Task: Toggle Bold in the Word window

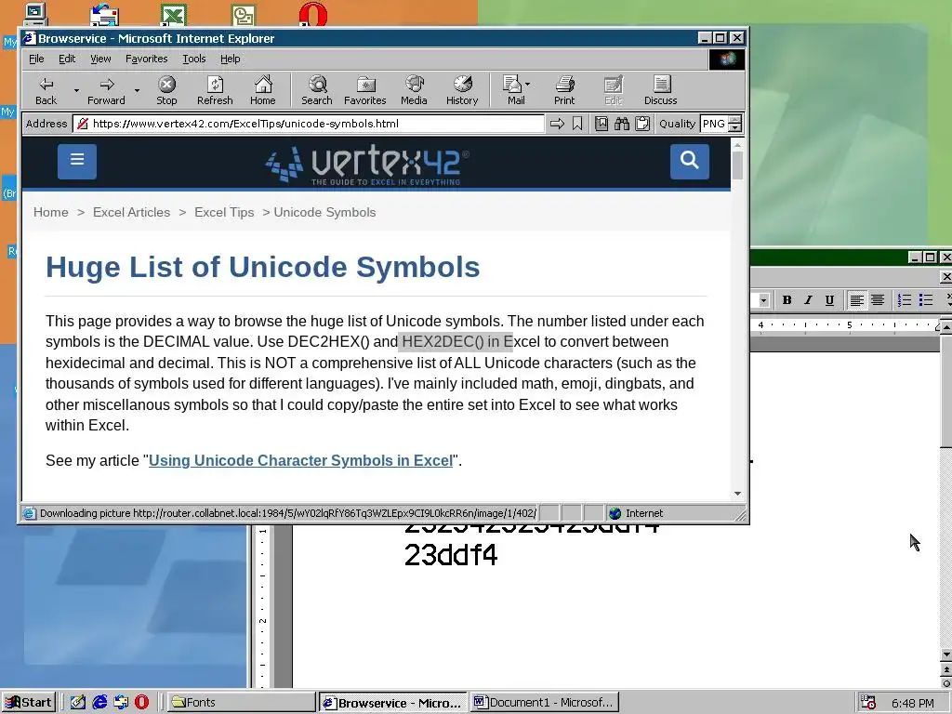Action: click(x=787, y=300)
